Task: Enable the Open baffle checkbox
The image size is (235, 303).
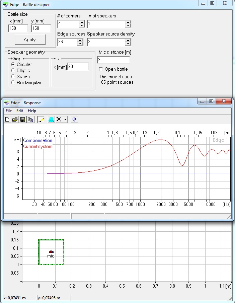Action: (x=101, y=69)
